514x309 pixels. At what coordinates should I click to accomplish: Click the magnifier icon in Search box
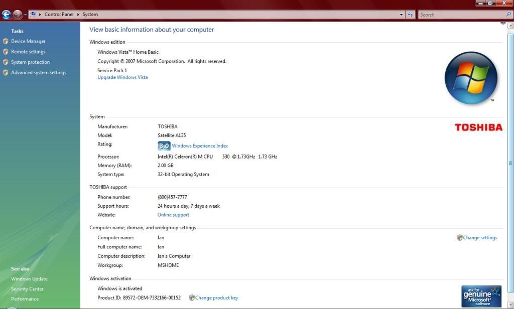508,15
